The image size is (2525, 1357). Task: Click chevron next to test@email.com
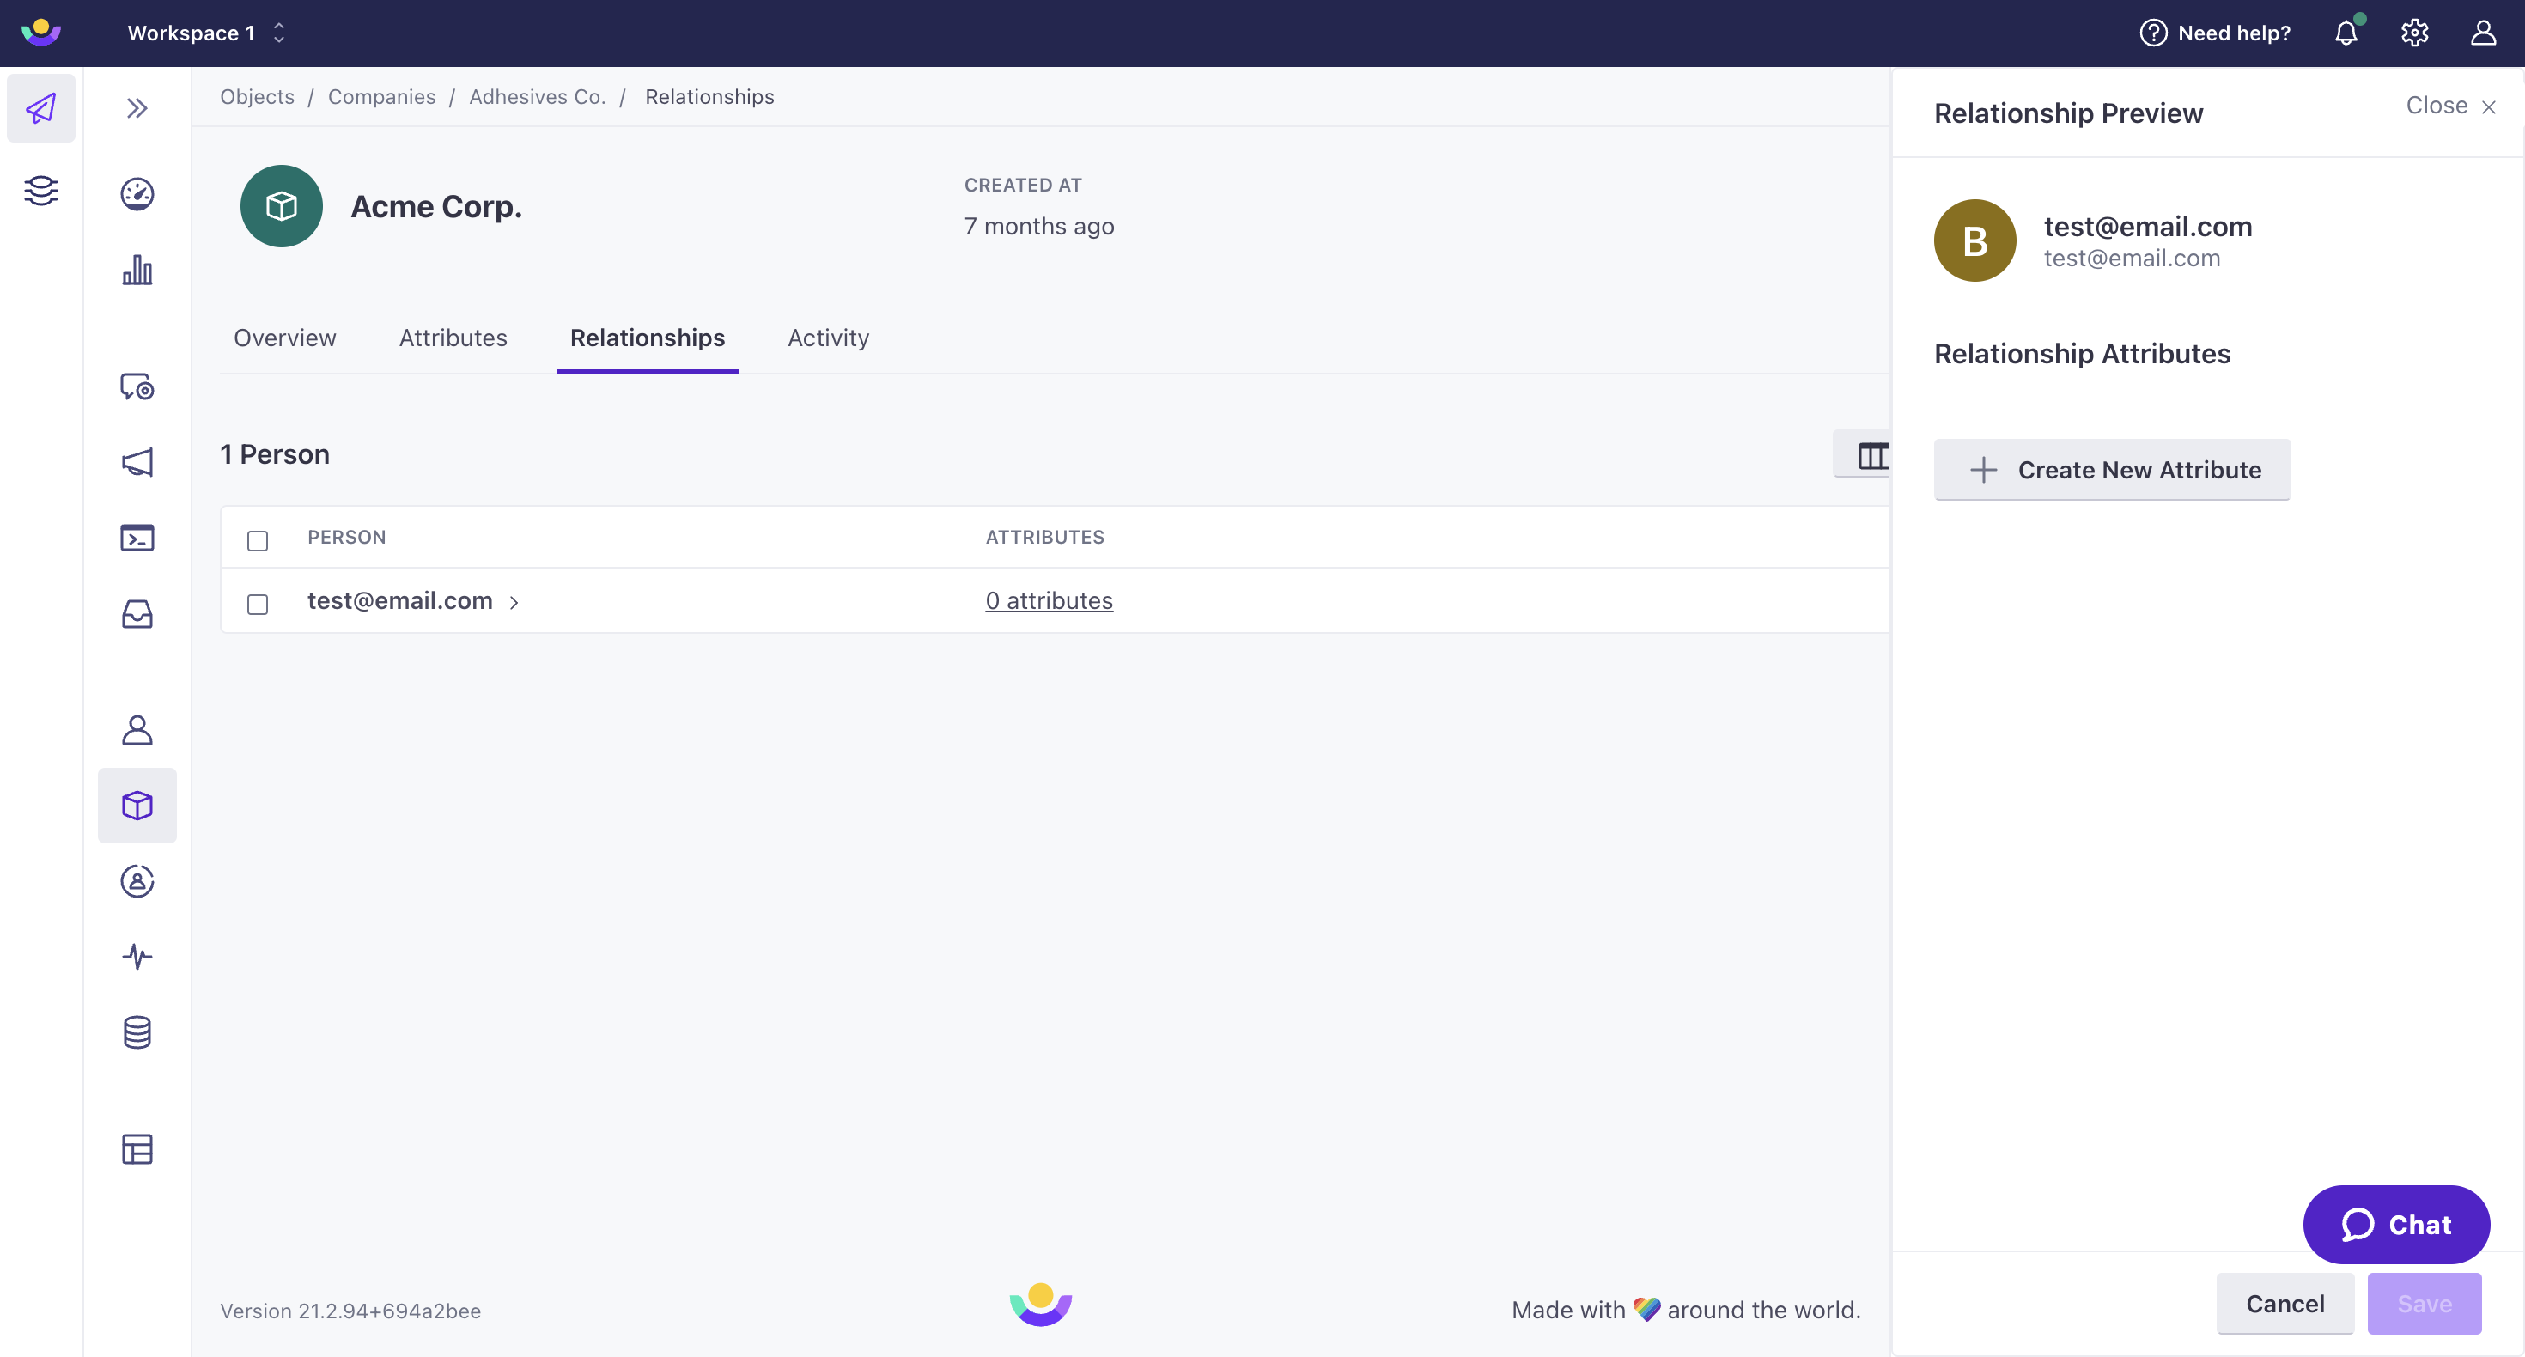coord(514,602)
